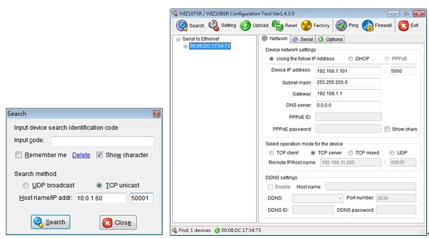The image size is (429, 239).
Task: Maximize the Configuration Tool window
Action: [x=406, y=14]
